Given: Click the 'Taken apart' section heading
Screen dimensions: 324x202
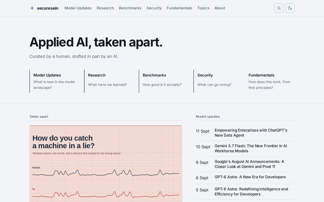Looking at the screenshot, I should point(39,117).
